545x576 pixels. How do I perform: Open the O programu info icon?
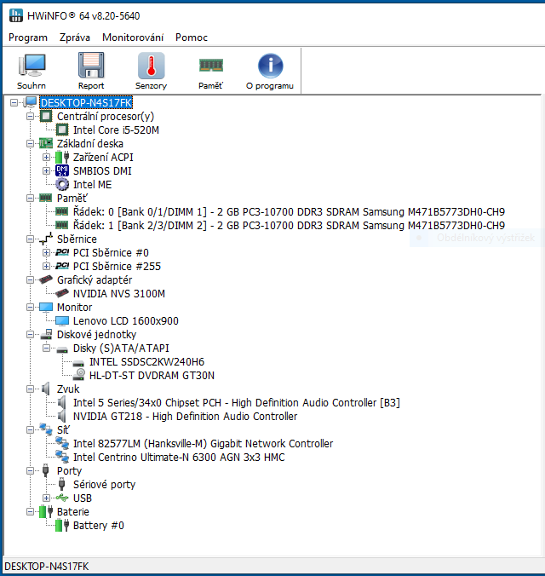270,72
